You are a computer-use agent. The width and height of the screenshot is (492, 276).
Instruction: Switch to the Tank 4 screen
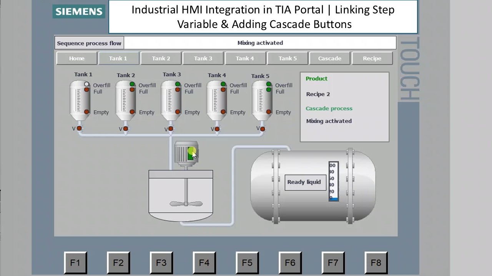pyautogui.click(x=245, y=58)
